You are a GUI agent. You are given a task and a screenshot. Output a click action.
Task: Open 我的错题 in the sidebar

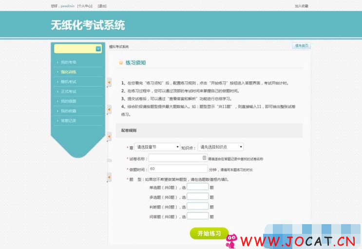(x=68, y=101)
